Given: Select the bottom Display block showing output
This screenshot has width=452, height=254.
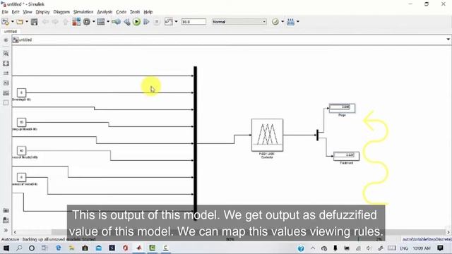Looking at the screenshot, I should click(346, 156).
